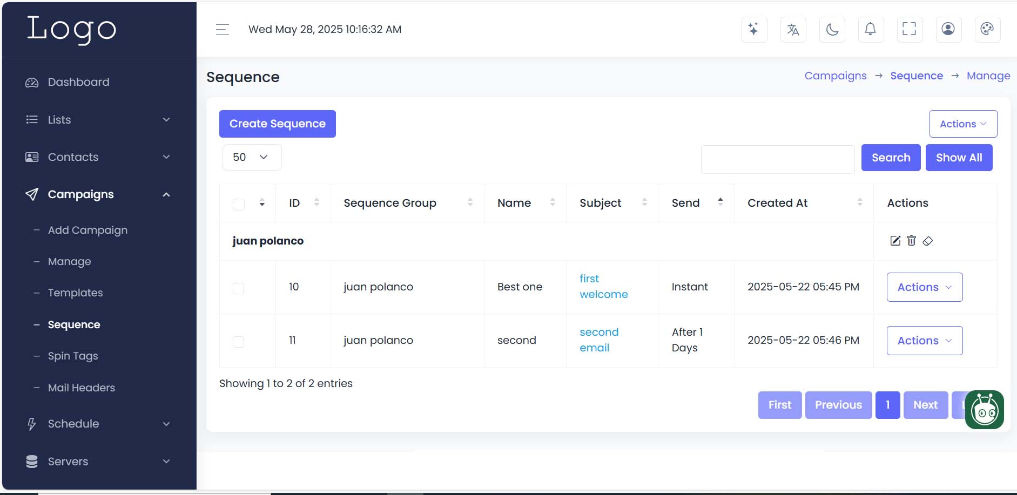
Task: Open the language translation icon
Action: 793,29
